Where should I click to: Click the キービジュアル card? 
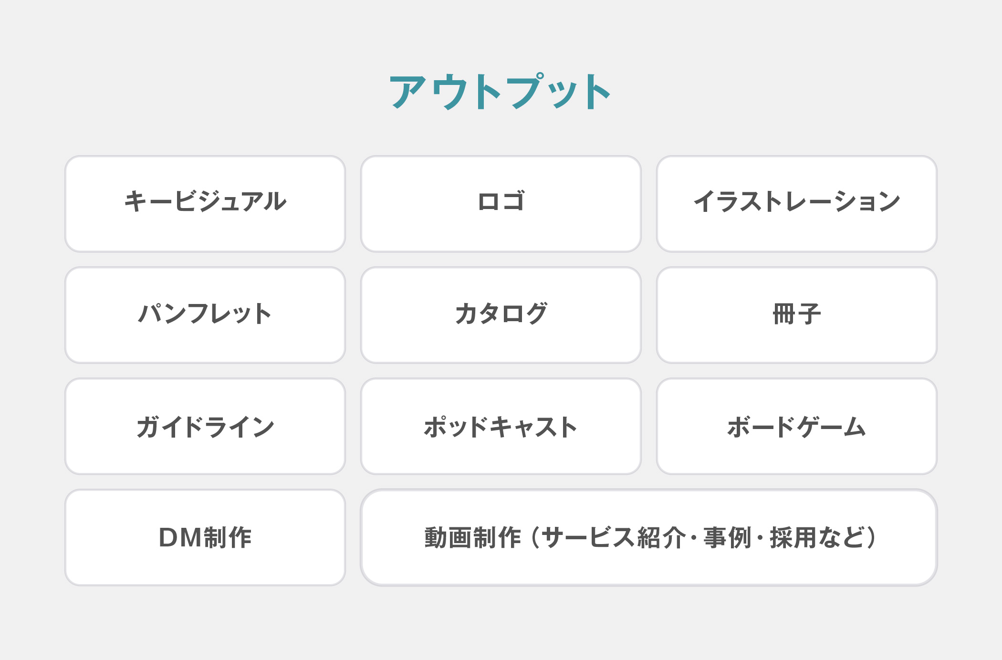coord(205,204)
